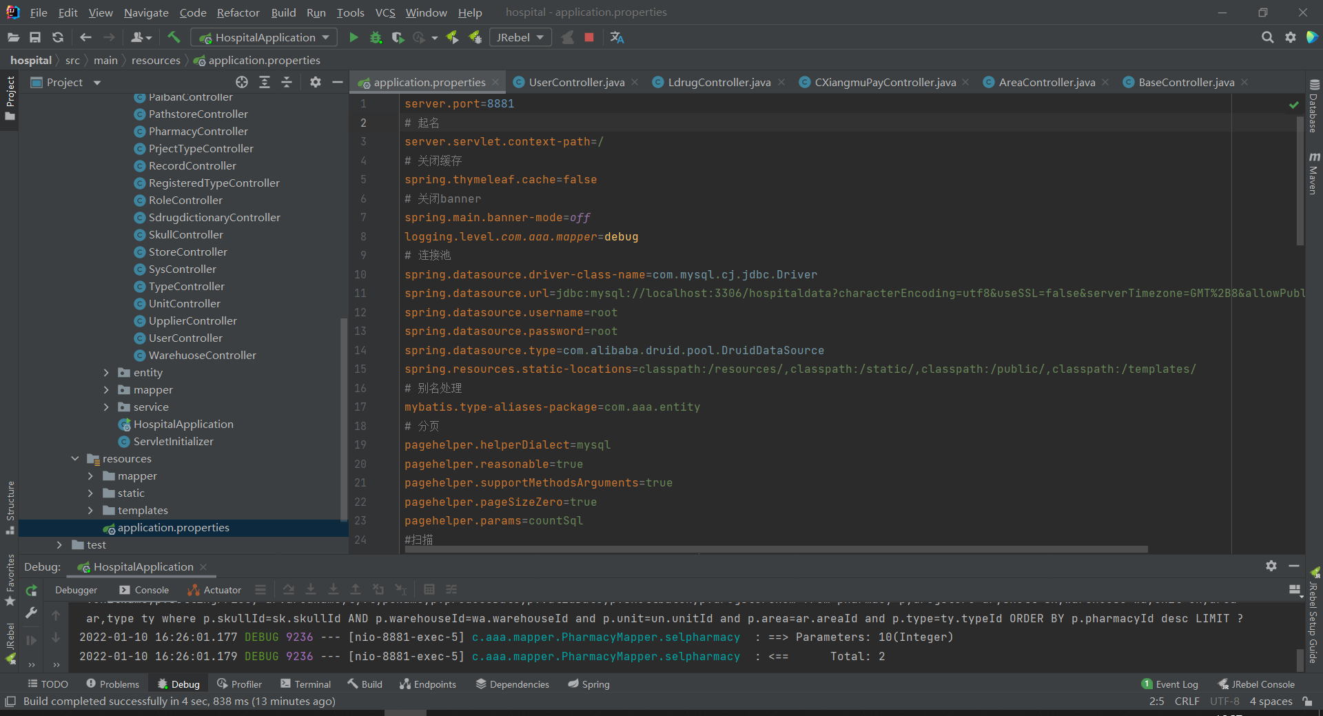The image size is (1323, 716).
Task: Open the Database side panel
Action: (1313, 106)
